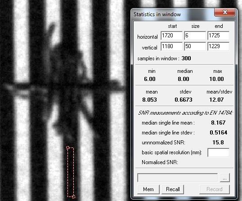Click the basic spatial resolution input box
This screenshot has width=242, height=201.
(219, 152)
